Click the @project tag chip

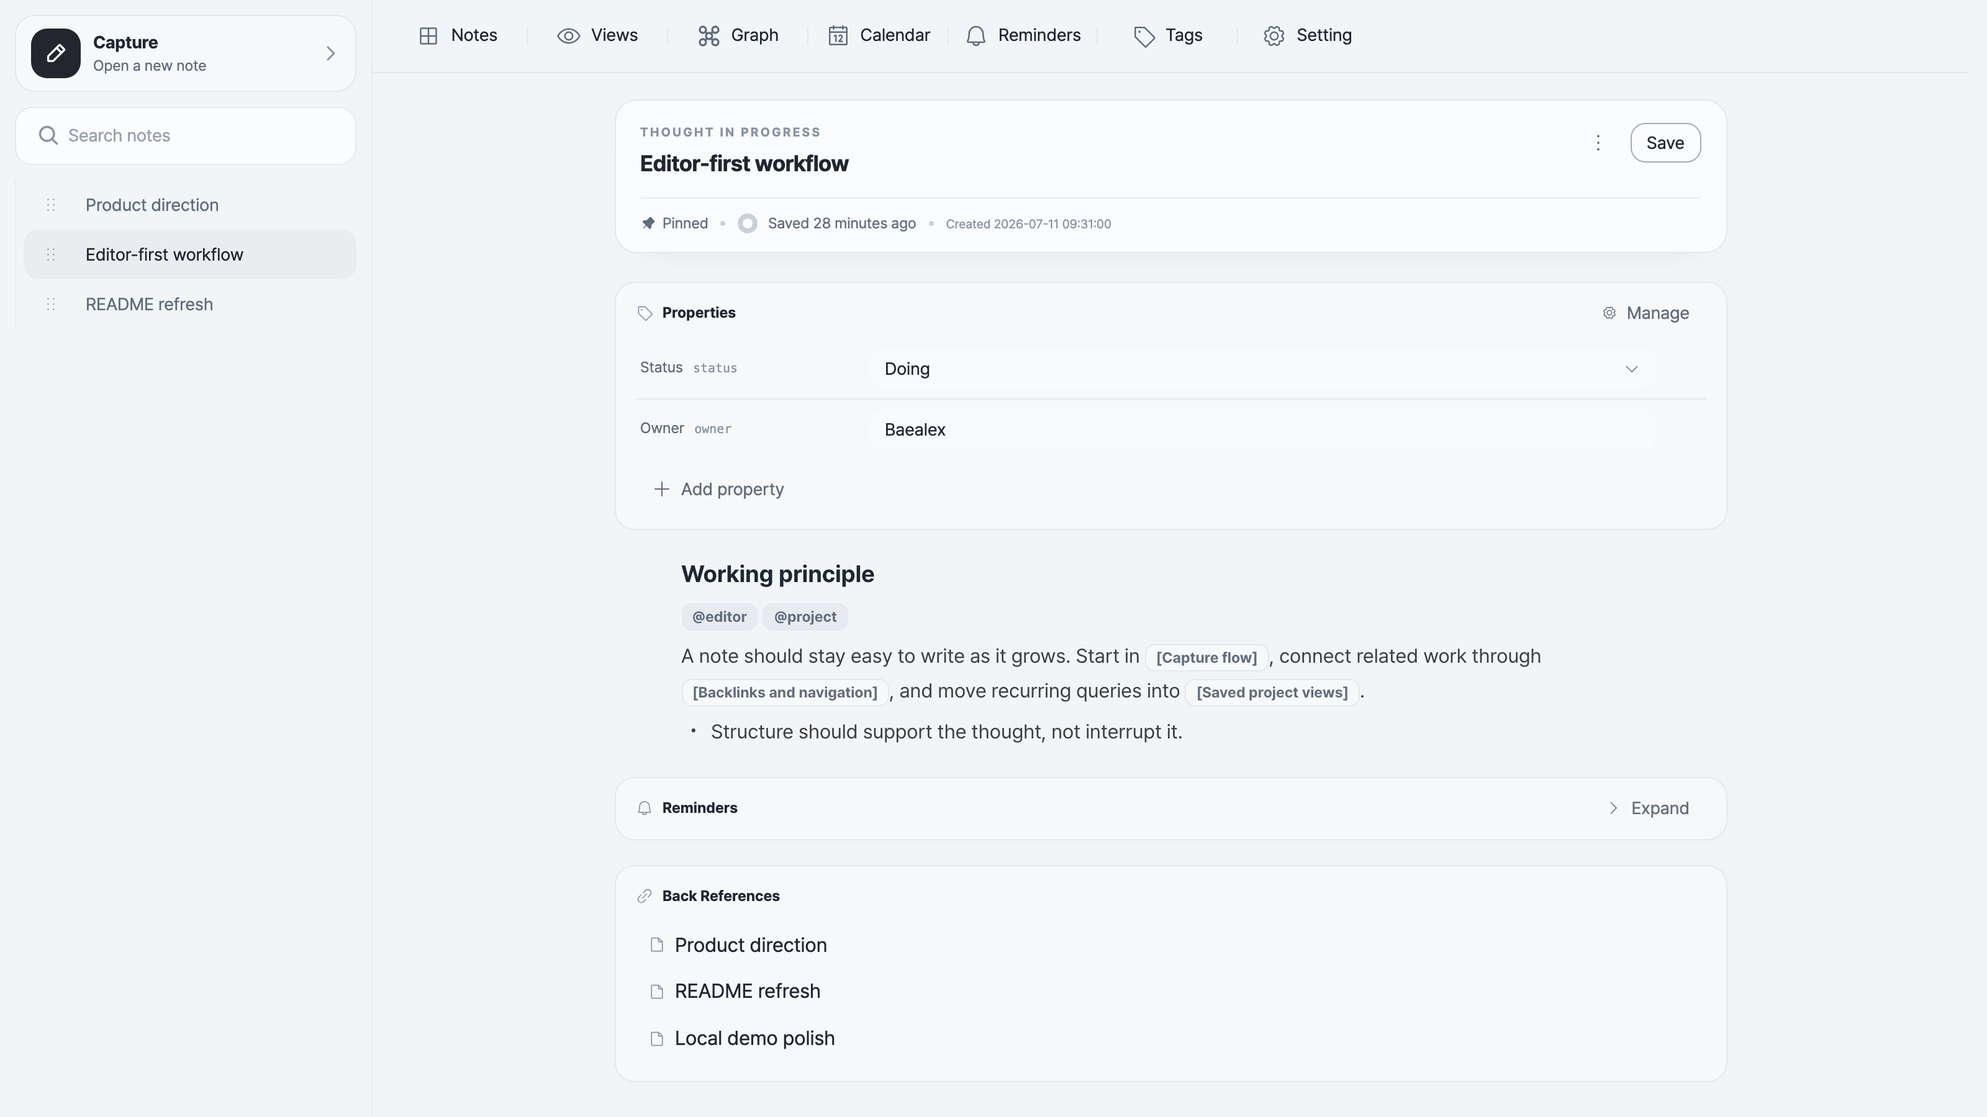[805, 617]
